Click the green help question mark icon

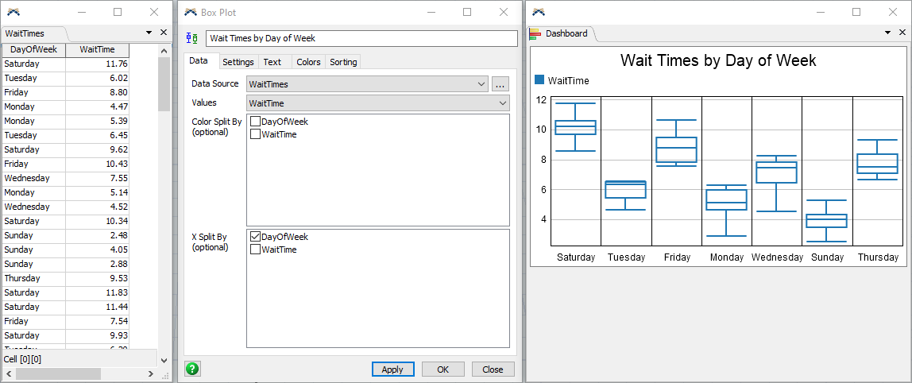[x=192, y=369]
